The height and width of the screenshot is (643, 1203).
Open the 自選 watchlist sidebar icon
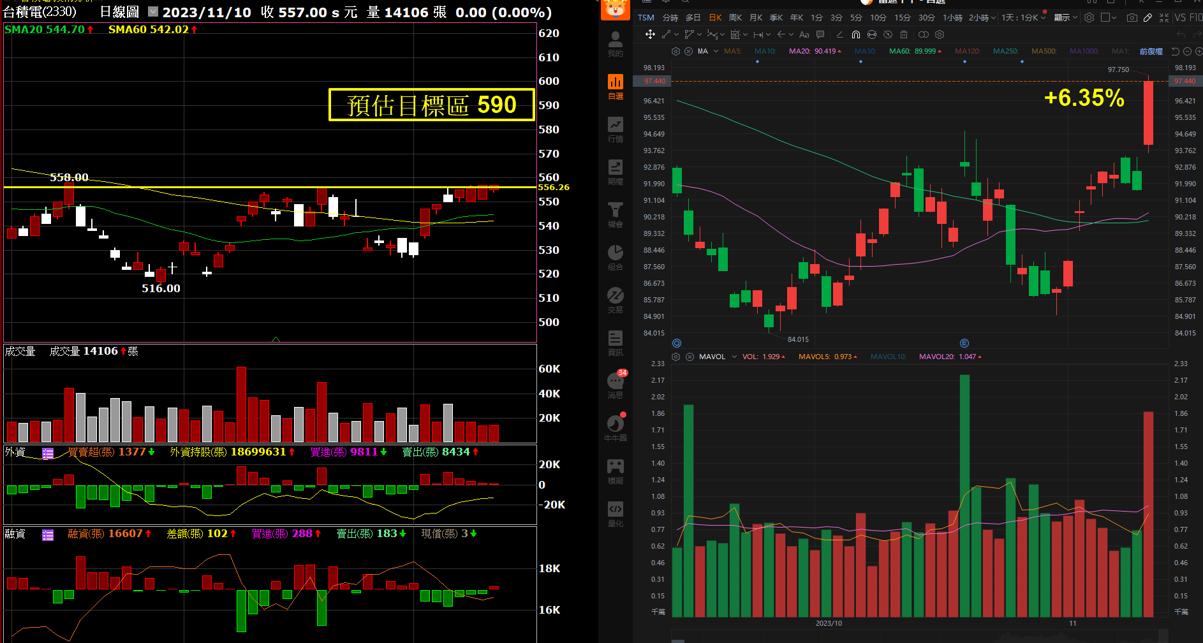coord(616,87)
